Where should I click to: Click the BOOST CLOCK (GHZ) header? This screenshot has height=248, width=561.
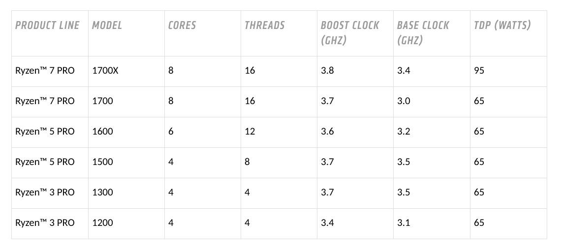[350, 33]
